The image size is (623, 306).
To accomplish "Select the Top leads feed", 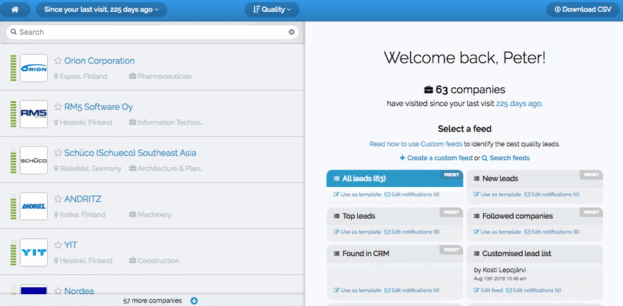I will (x=395, y=216).
